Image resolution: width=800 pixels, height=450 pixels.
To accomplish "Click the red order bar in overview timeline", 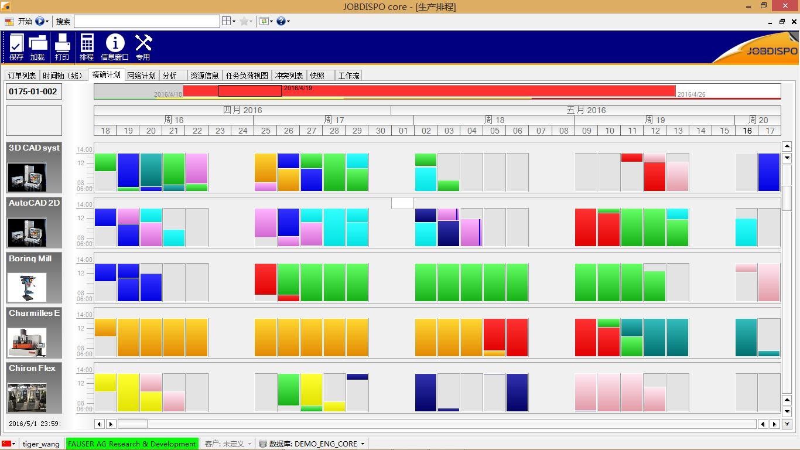I will click(x=469, y=91).
